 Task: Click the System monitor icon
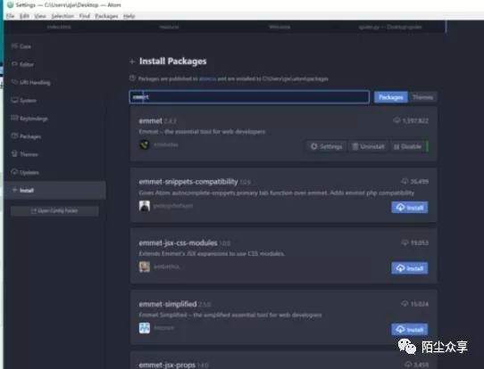click(x=14, y=100)
